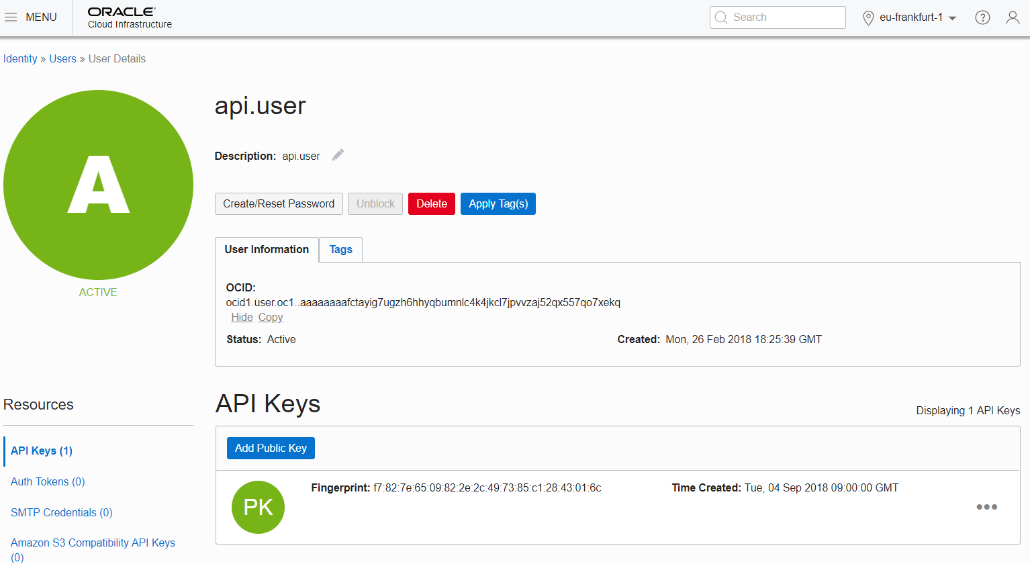
Task: Open the user profile icon
Action: tap(1013, 17)
